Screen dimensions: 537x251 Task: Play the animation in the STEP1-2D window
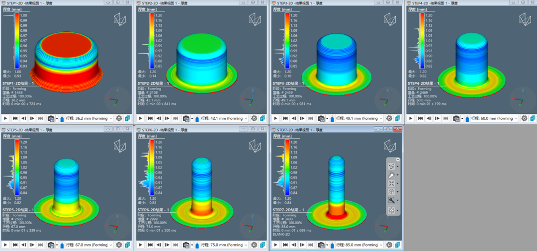tap(5, 118)
